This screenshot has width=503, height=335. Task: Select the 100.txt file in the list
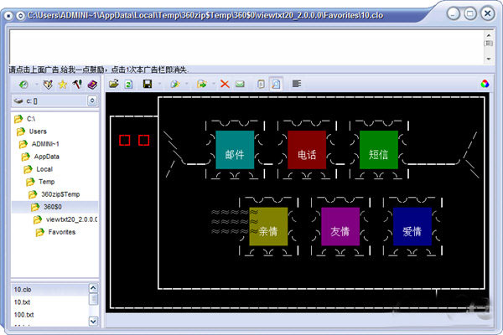click(24, 314)
